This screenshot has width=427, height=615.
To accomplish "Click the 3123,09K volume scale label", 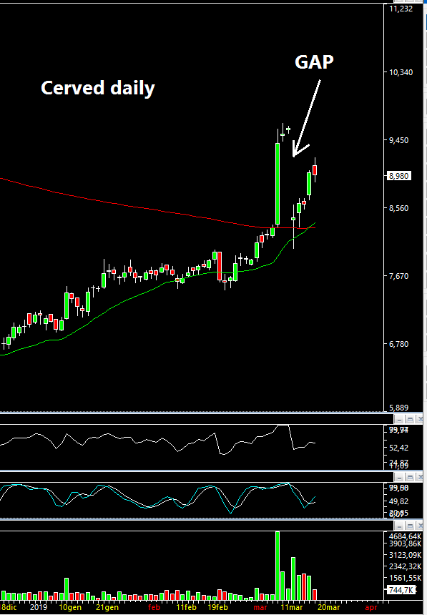I will (x=406, y=555).
